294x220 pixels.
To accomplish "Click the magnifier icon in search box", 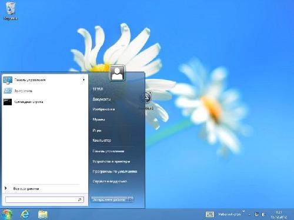I will (x=79, y=199).
